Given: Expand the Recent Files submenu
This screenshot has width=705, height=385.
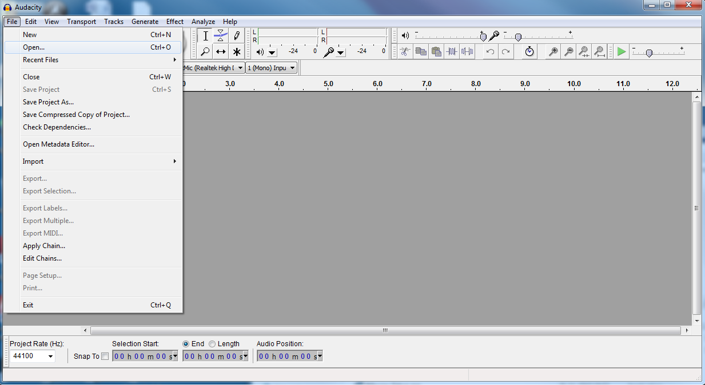Looking at the screenshot, I should [x=93, y=60].
